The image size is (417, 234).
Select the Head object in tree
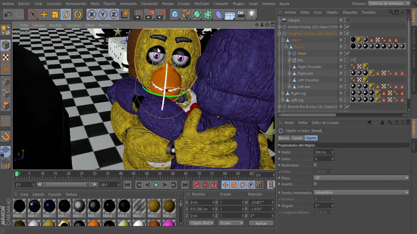302,53
